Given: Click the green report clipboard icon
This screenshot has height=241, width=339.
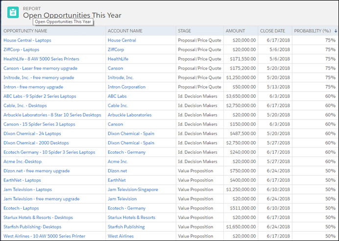Looking at the screenshot, I should 13,12.
